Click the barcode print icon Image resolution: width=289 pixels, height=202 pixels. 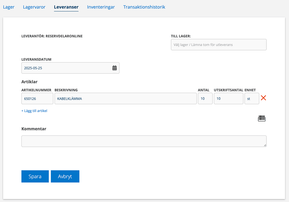coord(262,119)
